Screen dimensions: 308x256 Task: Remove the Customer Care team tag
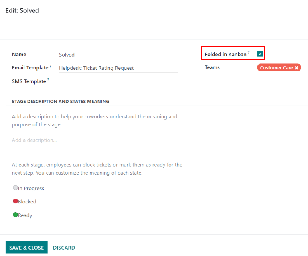296,68
